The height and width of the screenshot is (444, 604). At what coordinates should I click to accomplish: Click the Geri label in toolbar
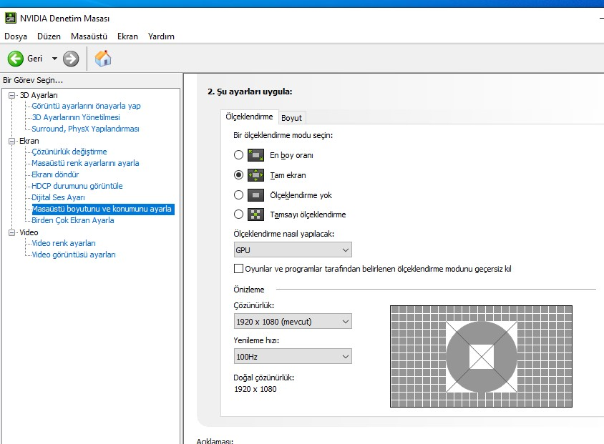pos(34,59)
